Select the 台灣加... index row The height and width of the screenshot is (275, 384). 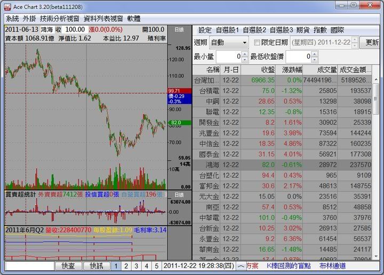(x=282, y=80)
